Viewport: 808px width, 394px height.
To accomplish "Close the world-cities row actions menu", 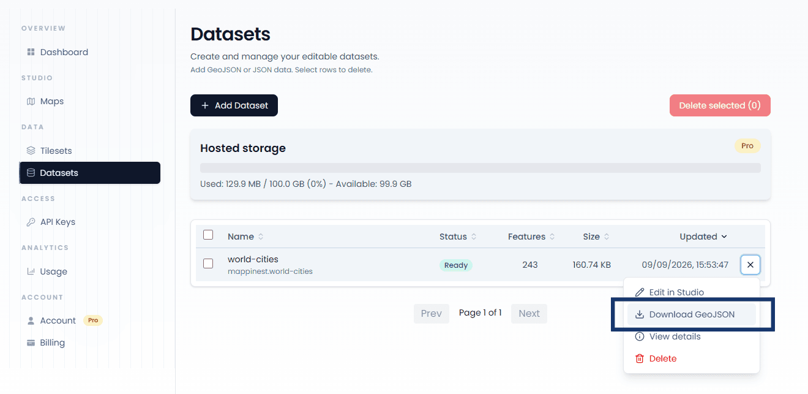I will 750,265.
